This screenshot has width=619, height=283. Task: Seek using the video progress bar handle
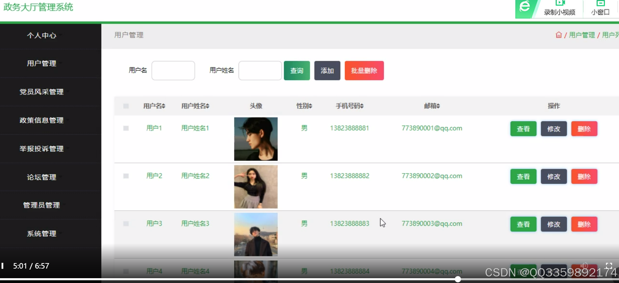coord(458,279)
